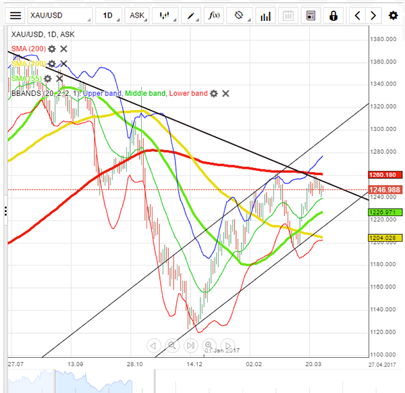This screenshot has height=393, width=405.
Task: Zoom in using overlay magnifier plus
Action: coord(209,346)
